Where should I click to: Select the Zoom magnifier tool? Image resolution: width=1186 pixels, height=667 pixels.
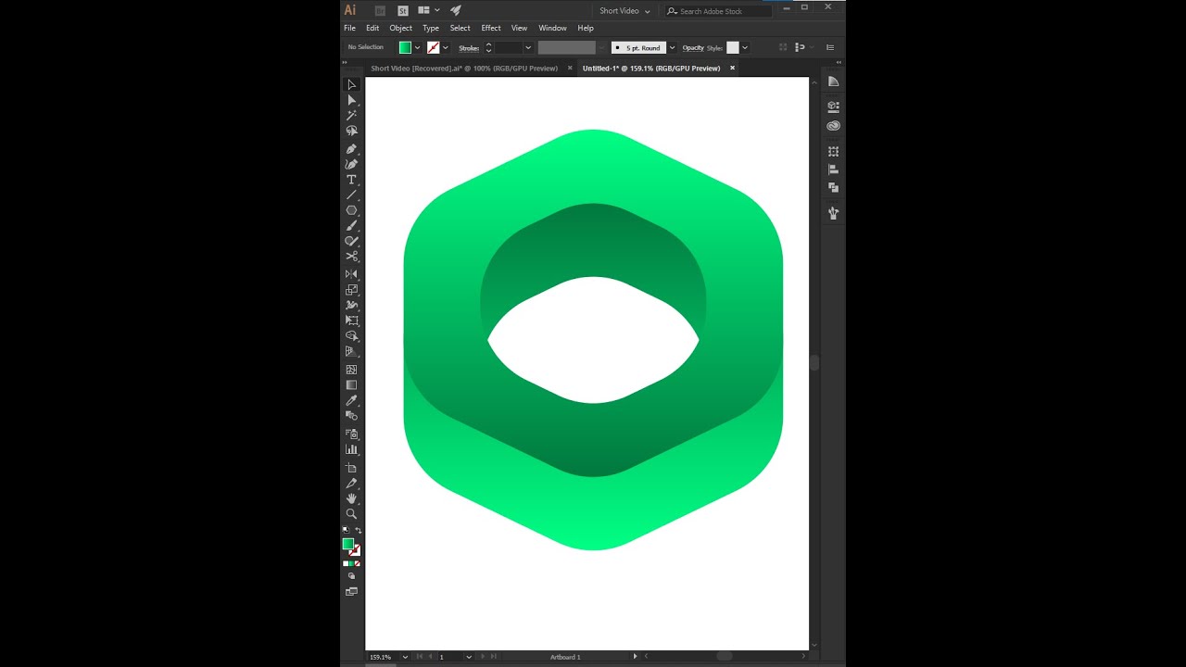pos(351,514)
